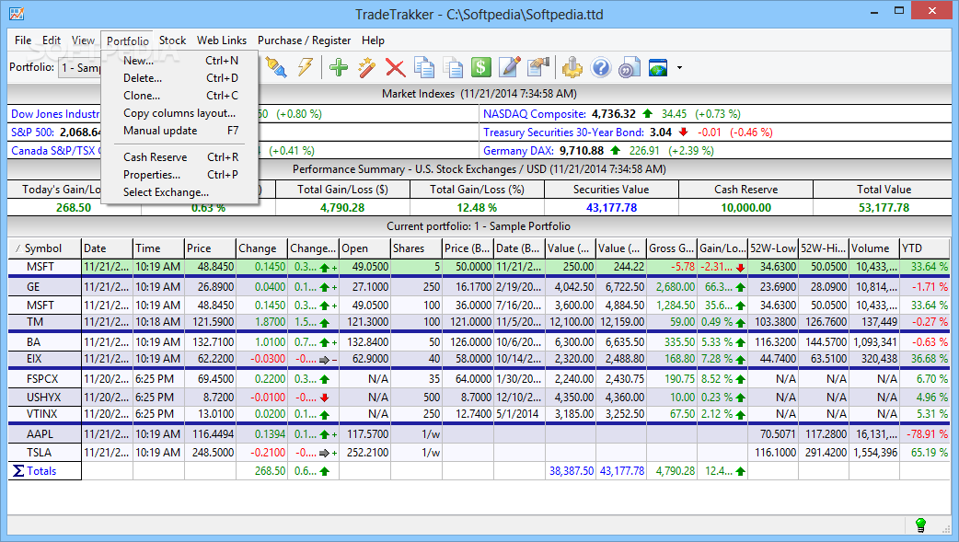This screenshot has width=959, height=542.
Task: Click the sigma icon beside Totals
Action: click(x=18, y=471)
